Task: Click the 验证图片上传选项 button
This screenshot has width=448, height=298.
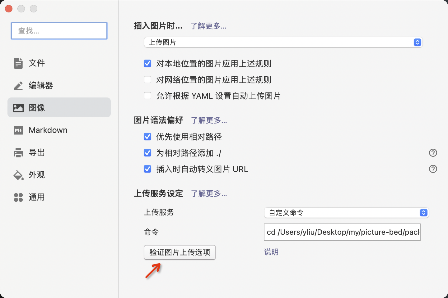Action: pos(180,252)
